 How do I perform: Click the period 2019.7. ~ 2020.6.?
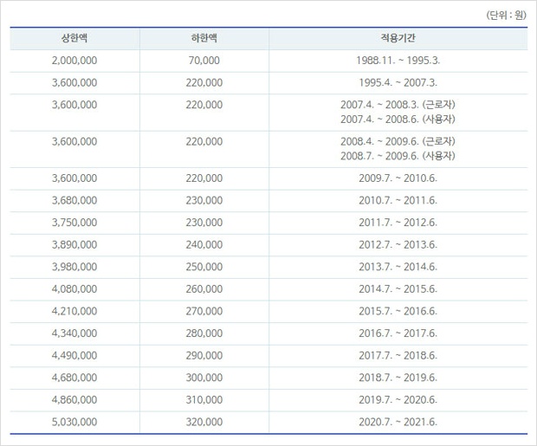point(398,400)
